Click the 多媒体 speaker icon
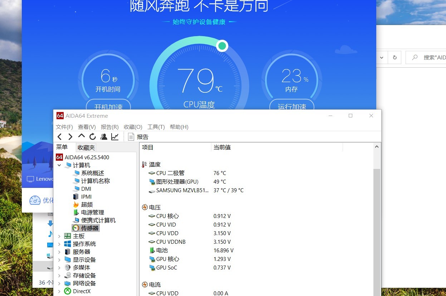The width and height of the screenshot is (446, 296). pyautogui.click(x=68, y=267)
